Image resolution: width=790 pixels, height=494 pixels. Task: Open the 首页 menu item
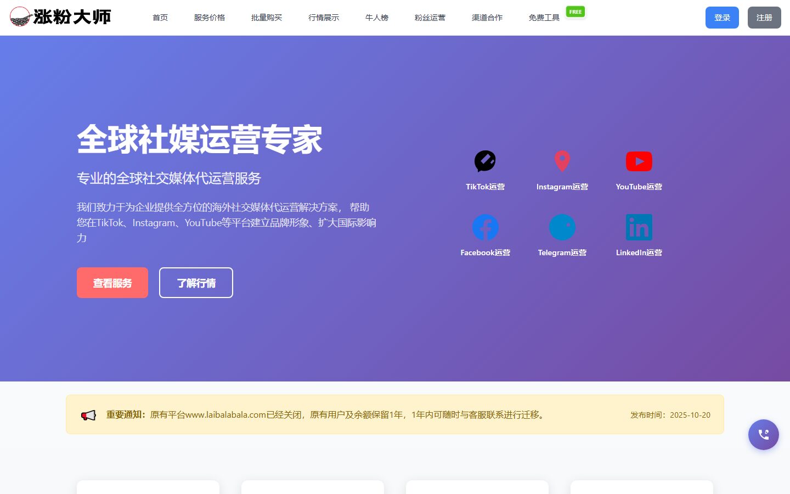(160, 18)
